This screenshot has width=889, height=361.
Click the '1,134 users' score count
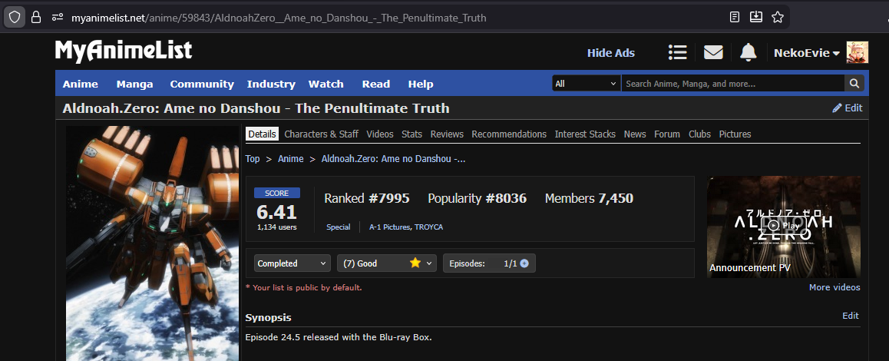coord(276,227)
